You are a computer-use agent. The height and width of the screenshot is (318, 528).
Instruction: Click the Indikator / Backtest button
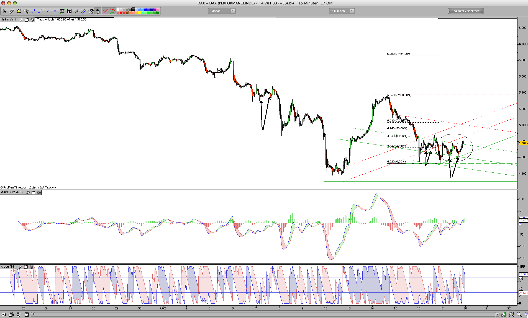coord(466,11)
